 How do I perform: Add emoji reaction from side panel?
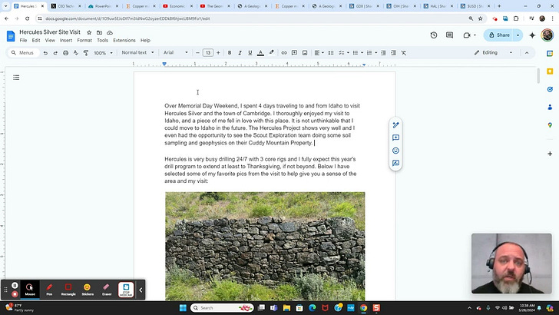[395, 151]
